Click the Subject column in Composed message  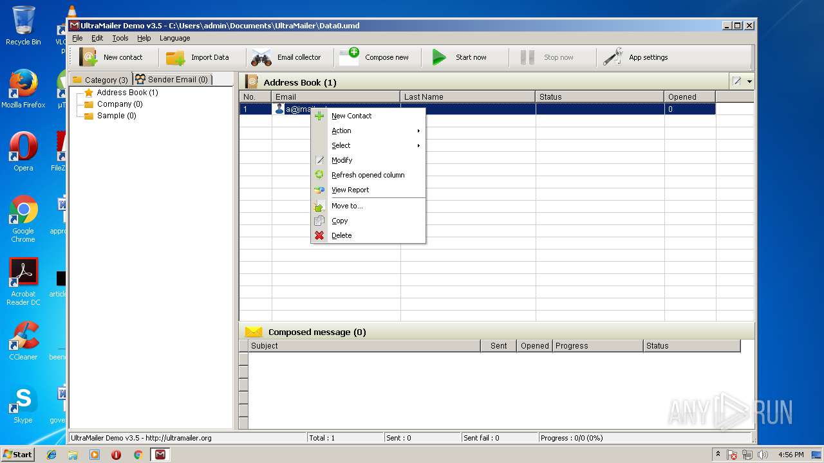coord(364,346)
